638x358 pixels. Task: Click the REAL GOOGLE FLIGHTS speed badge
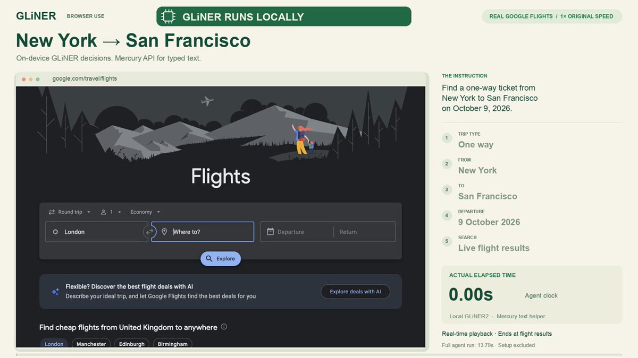pos(551,16)
